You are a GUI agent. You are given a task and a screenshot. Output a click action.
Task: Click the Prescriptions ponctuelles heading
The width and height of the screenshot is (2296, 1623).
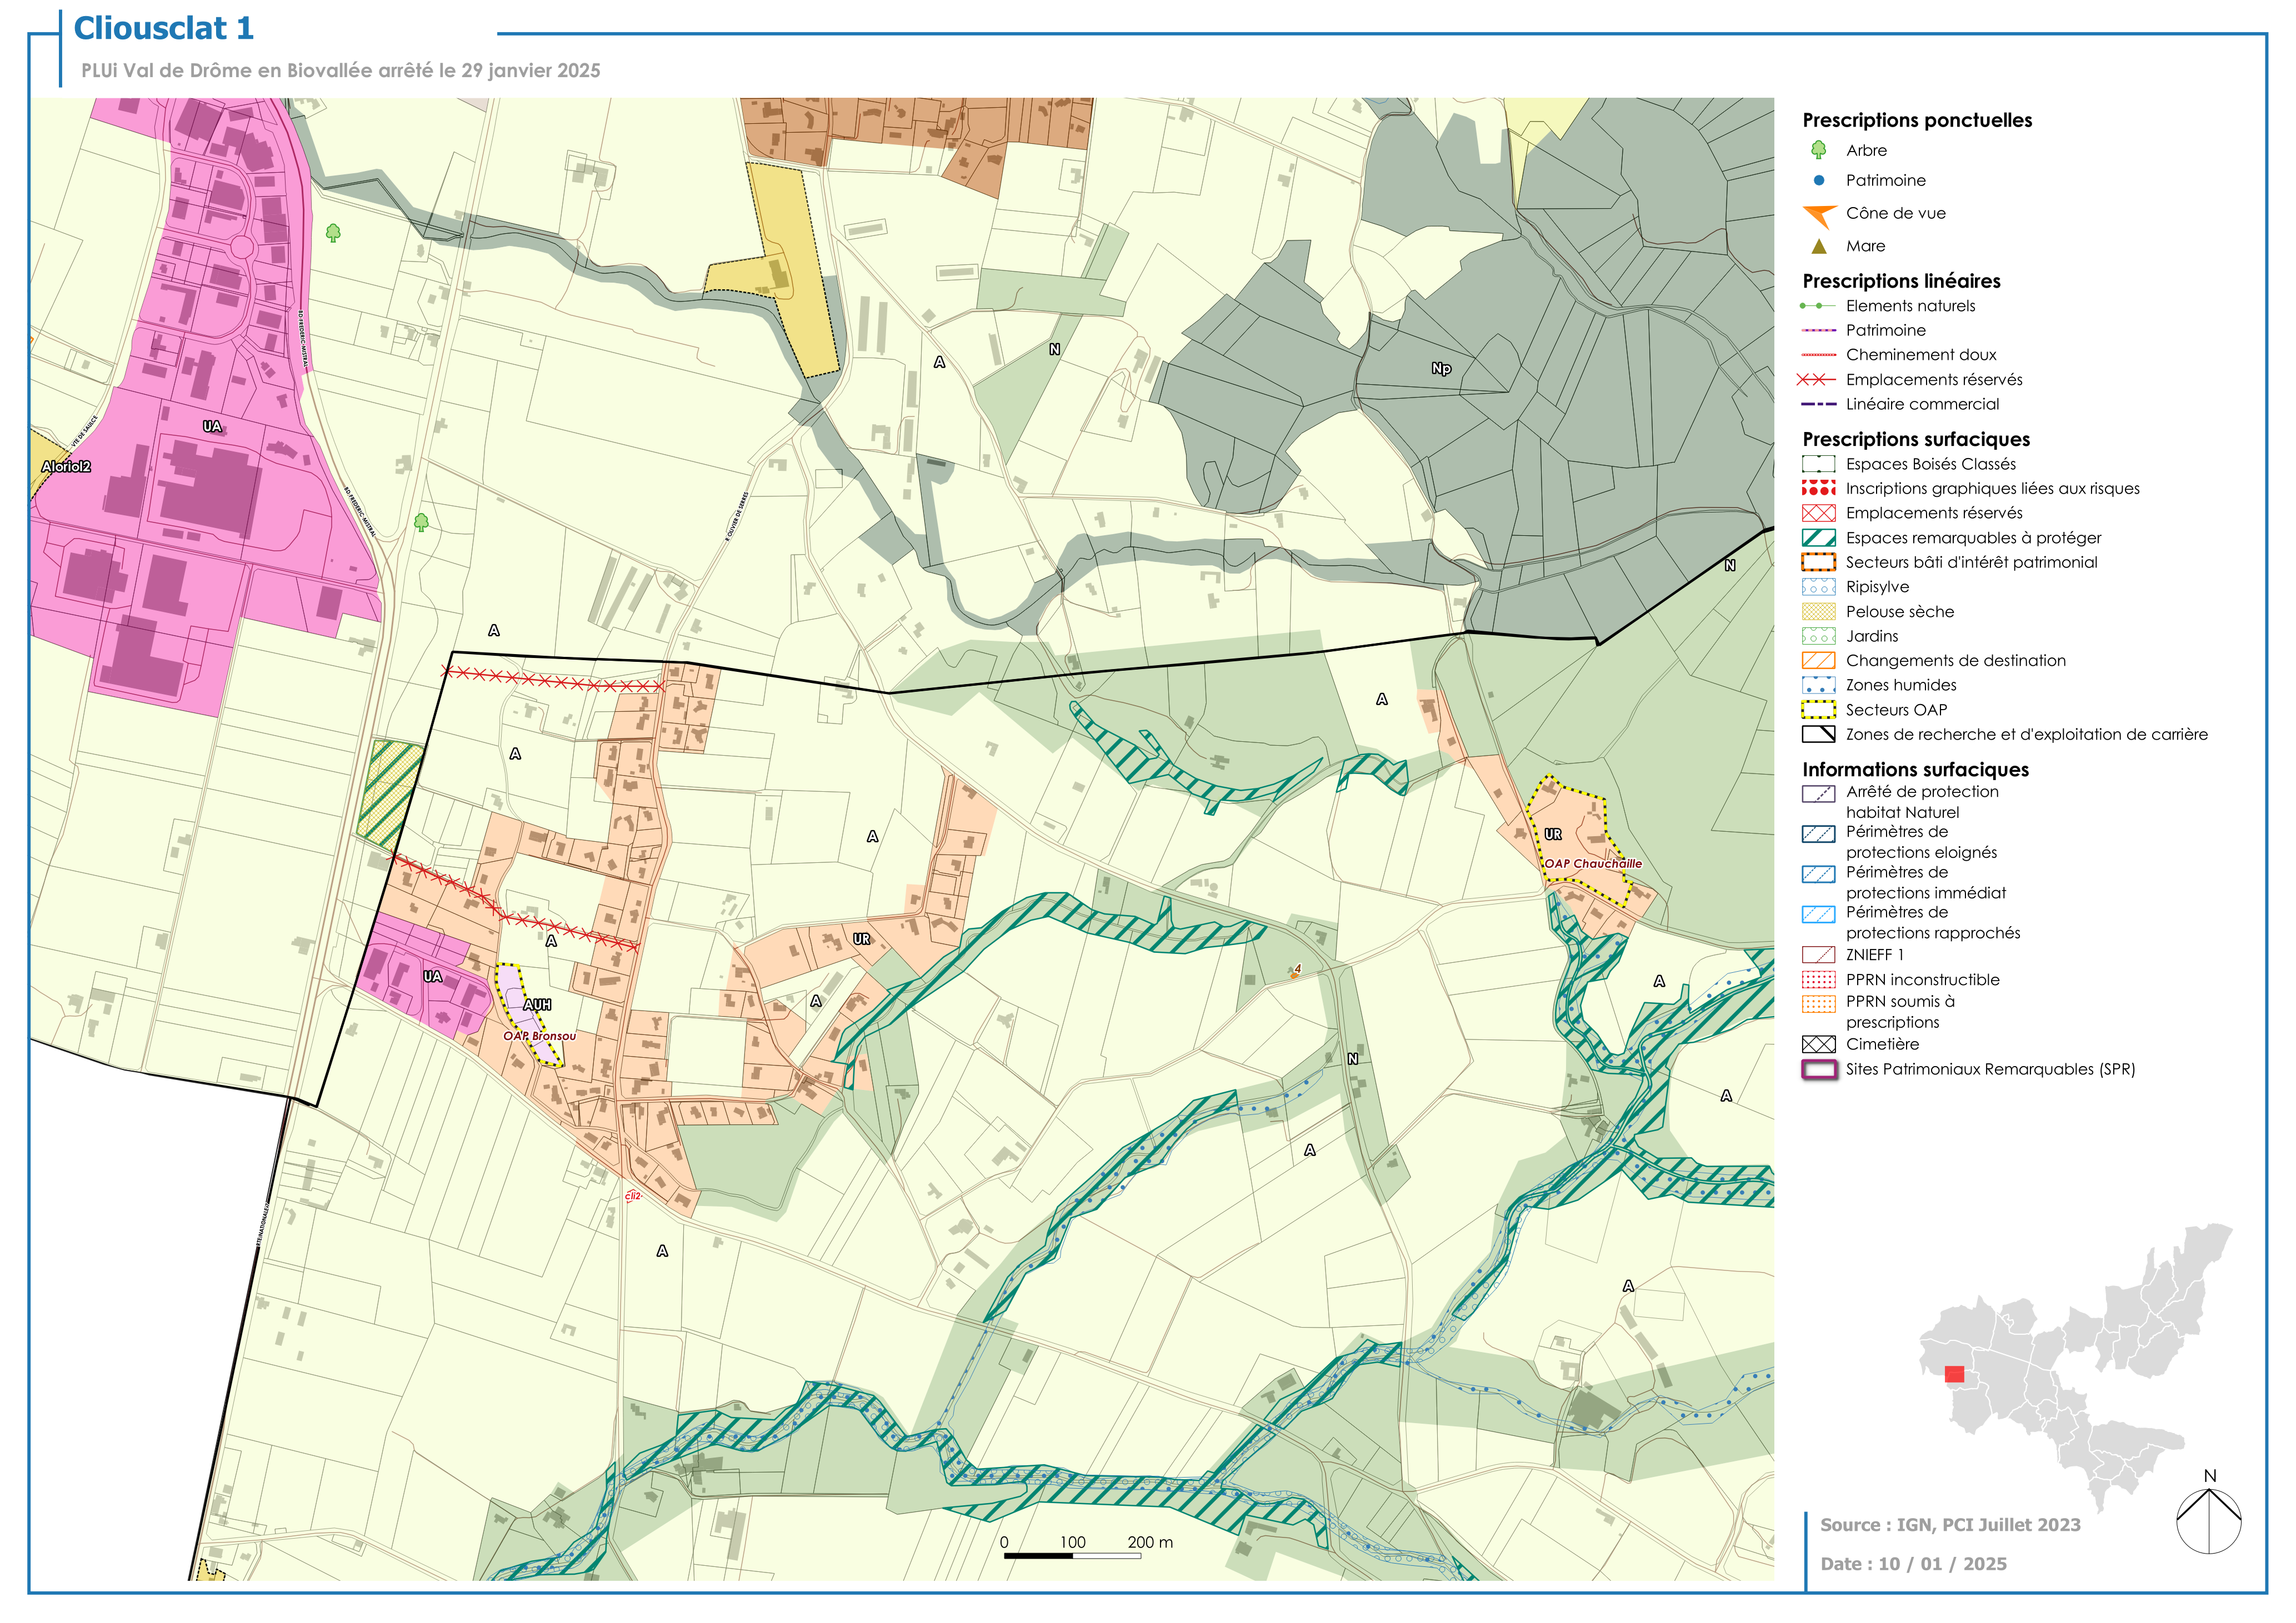1917,120
